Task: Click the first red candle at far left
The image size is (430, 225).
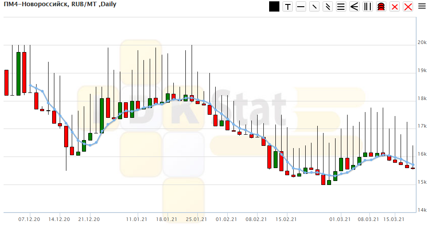Action: 6,82
